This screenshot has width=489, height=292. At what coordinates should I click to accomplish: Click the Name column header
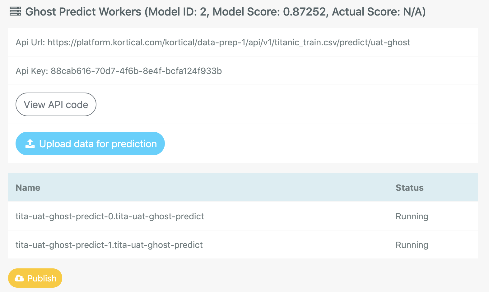click(x=28, y=188)
